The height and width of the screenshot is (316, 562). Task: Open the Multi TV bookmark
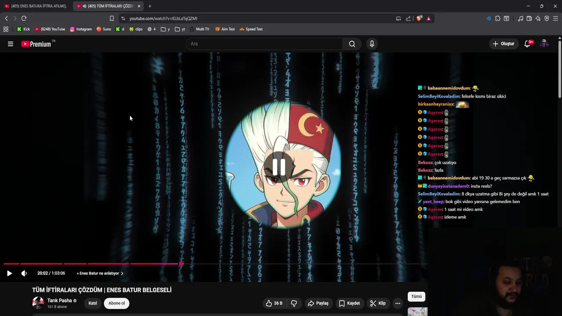pos(199,29)
